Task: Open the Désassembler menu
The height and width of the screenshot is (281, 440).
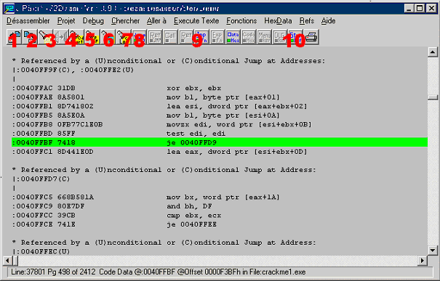Action: (28, 21)
